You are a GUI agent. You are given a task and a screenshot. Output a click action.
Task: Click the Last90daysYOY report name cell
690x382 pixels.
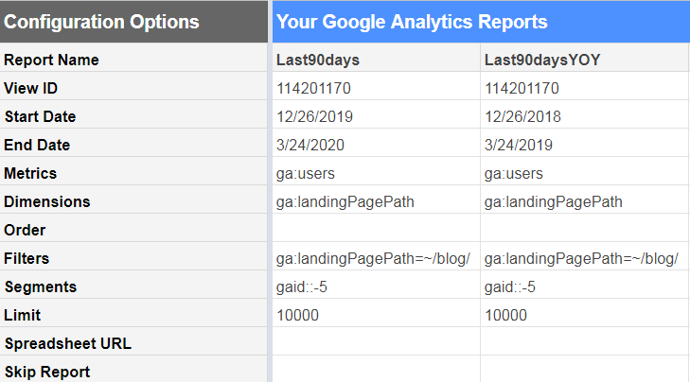(x=584, y=60)
